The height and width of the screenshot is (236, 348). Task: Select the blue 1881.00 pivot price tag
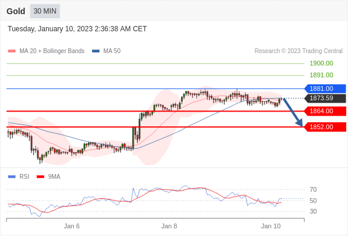(x=325, y=88)
